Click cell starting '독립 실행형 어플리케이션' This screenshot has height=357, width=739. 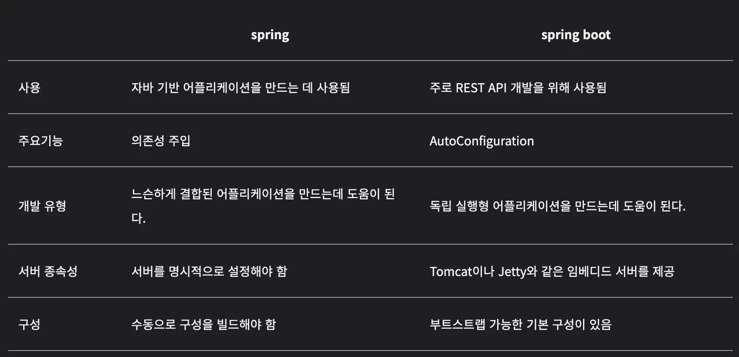click(x=557, y=205)
